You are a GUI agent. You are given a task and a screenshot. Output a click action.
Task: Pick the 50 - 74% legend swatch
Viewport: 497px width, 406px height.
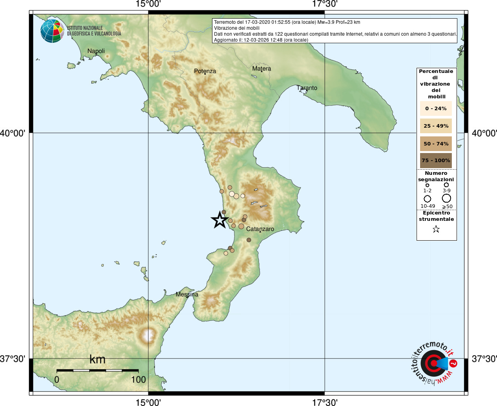(436, 144)
